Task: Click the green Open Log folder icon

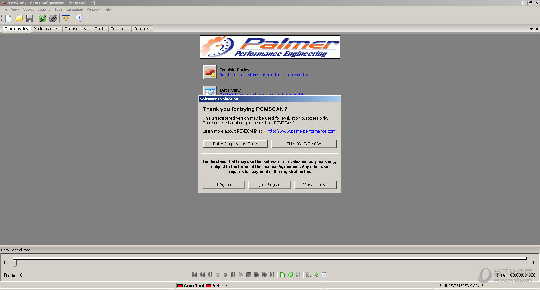Action: [290, 275]
